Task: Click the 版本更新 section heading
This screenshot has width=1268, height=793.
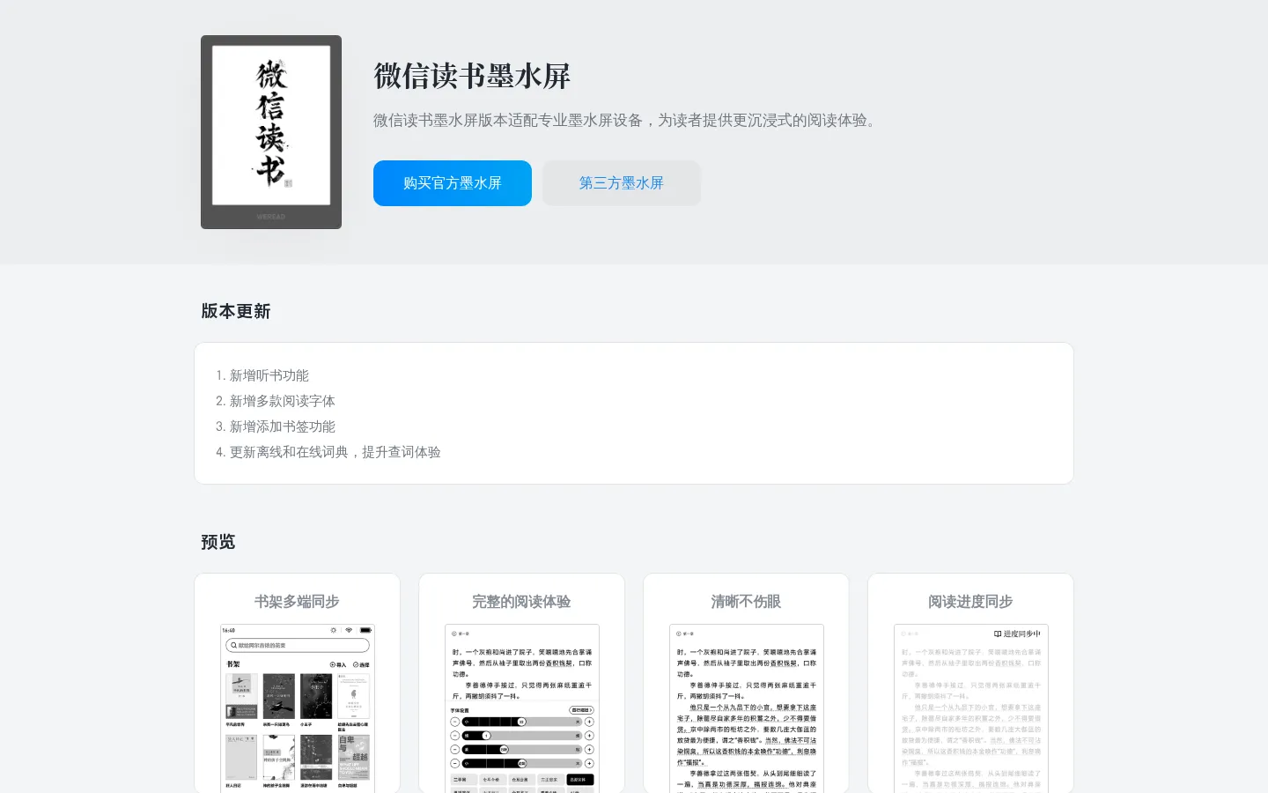Action: click(x=236, y=311)
